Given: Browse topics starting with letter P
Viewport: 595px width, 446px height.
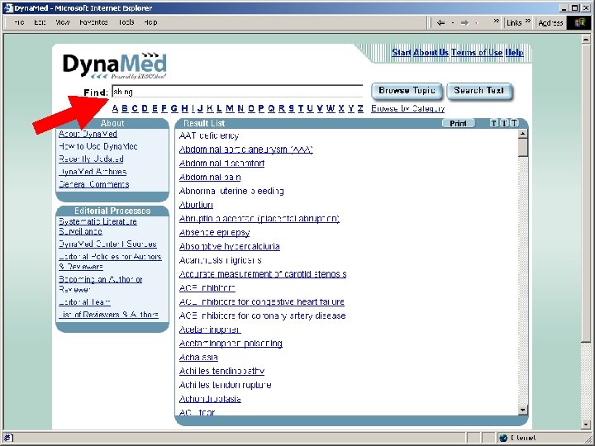Looking at the screenshot, I should pyautogui.click(x=261, y=109).
